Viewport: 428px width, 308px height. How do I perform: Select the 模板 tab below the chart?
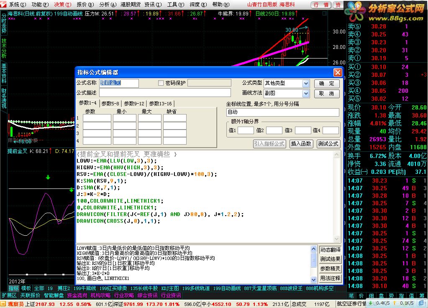(x=26, y=288)
